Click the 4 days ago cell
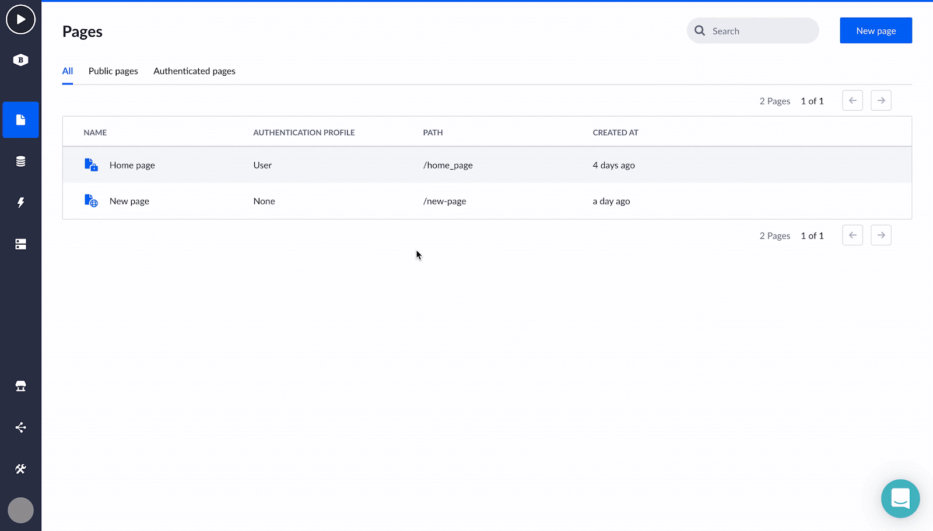This screenshot has height=531, width=933. 613,166
